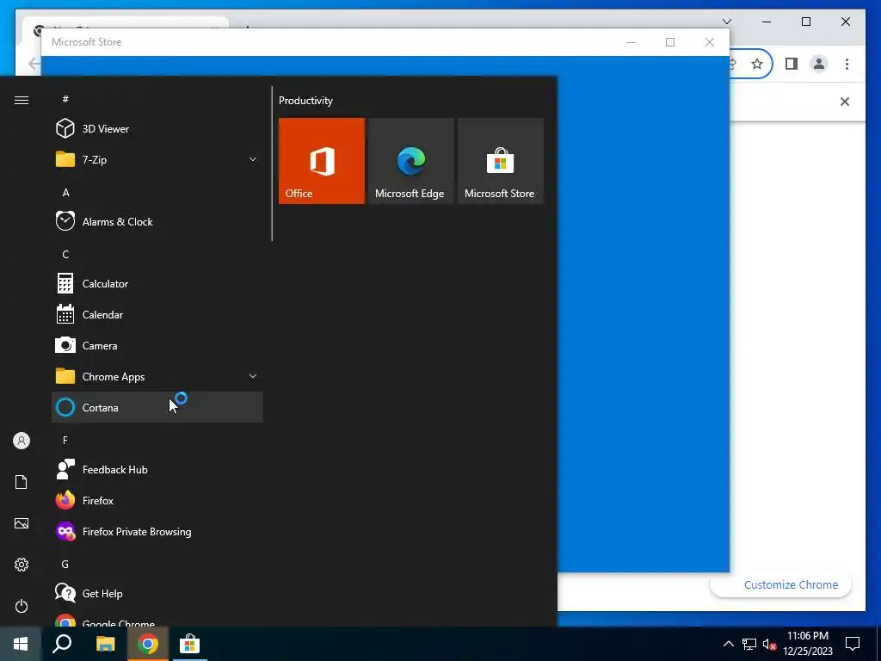Toggle Chrome side panel icon

792,64
